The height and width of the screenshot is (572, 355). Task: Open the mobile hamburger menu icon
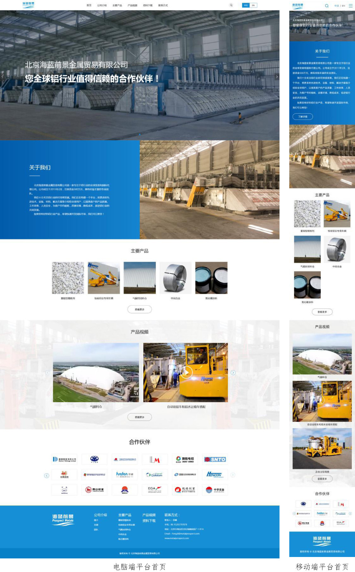coord(351,6)
